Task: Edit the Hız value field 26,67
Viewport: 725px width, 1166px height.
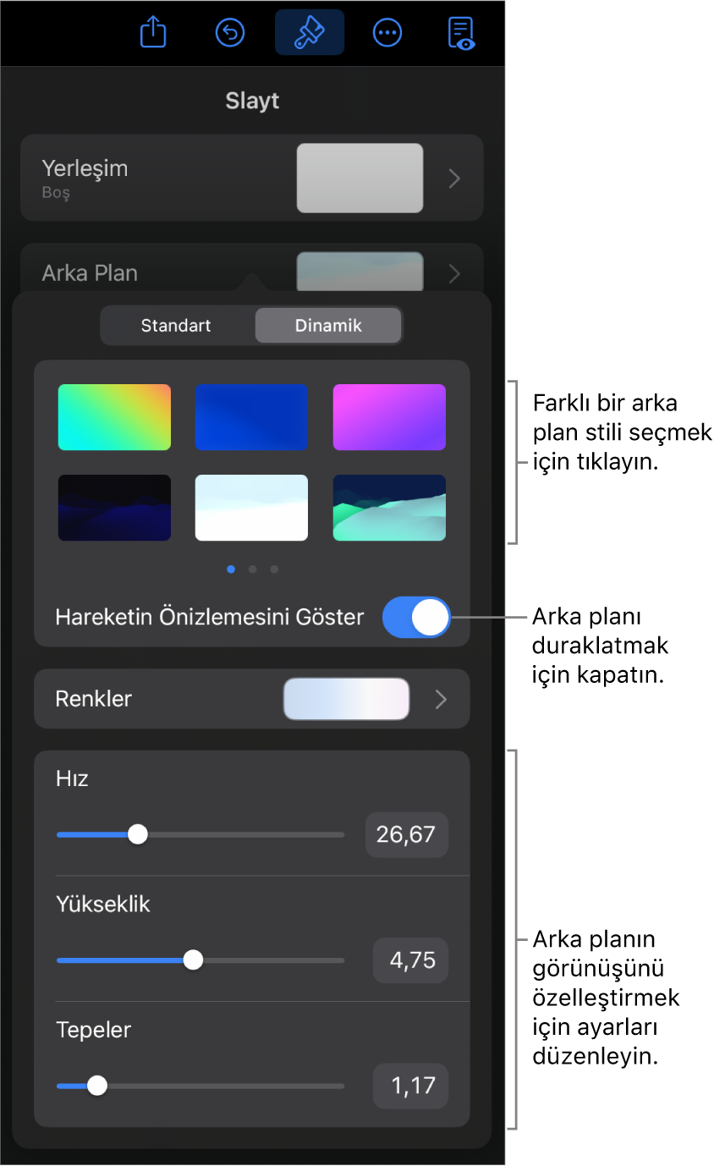Action: pyautogui.click(x=406, y=835)
